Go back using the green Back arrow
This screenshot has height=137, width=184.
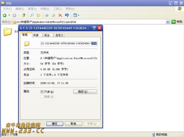(x=5, y=15)
